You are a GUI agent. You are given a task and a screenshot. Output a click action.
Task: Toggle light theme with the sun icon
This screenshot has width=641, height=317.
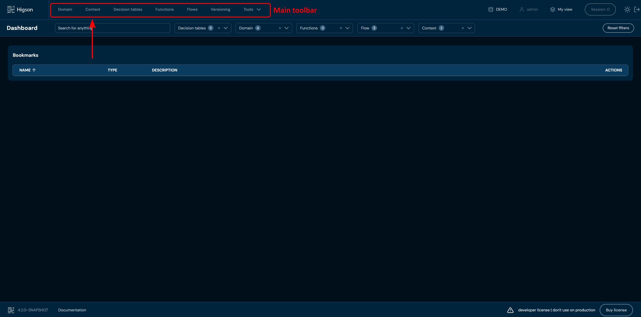(x=627, y=10)
